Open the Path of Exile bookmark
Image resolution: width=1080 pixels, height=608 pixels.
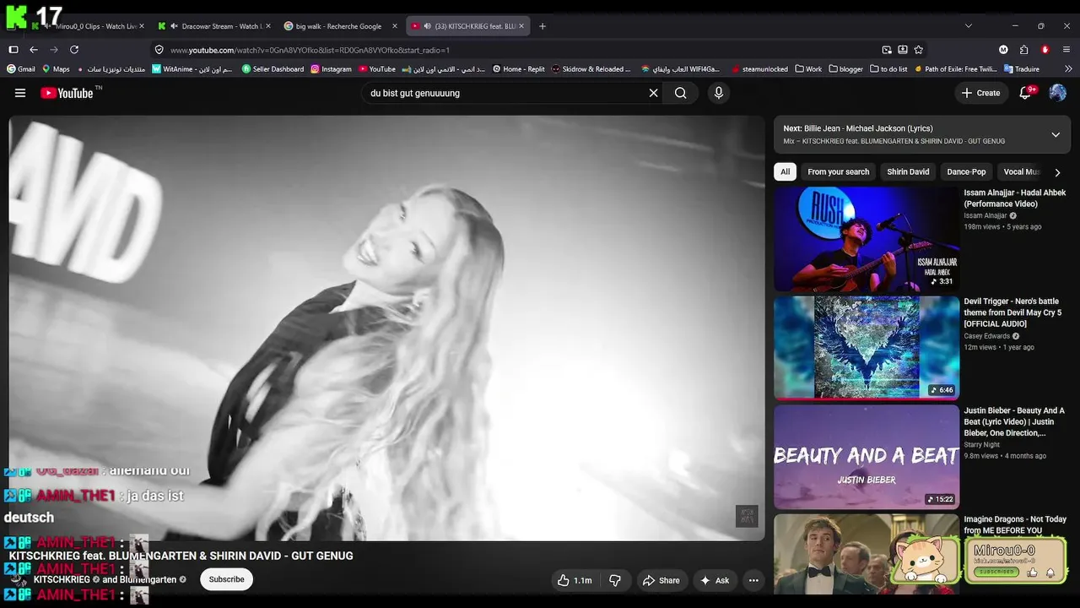click(955, 69)
